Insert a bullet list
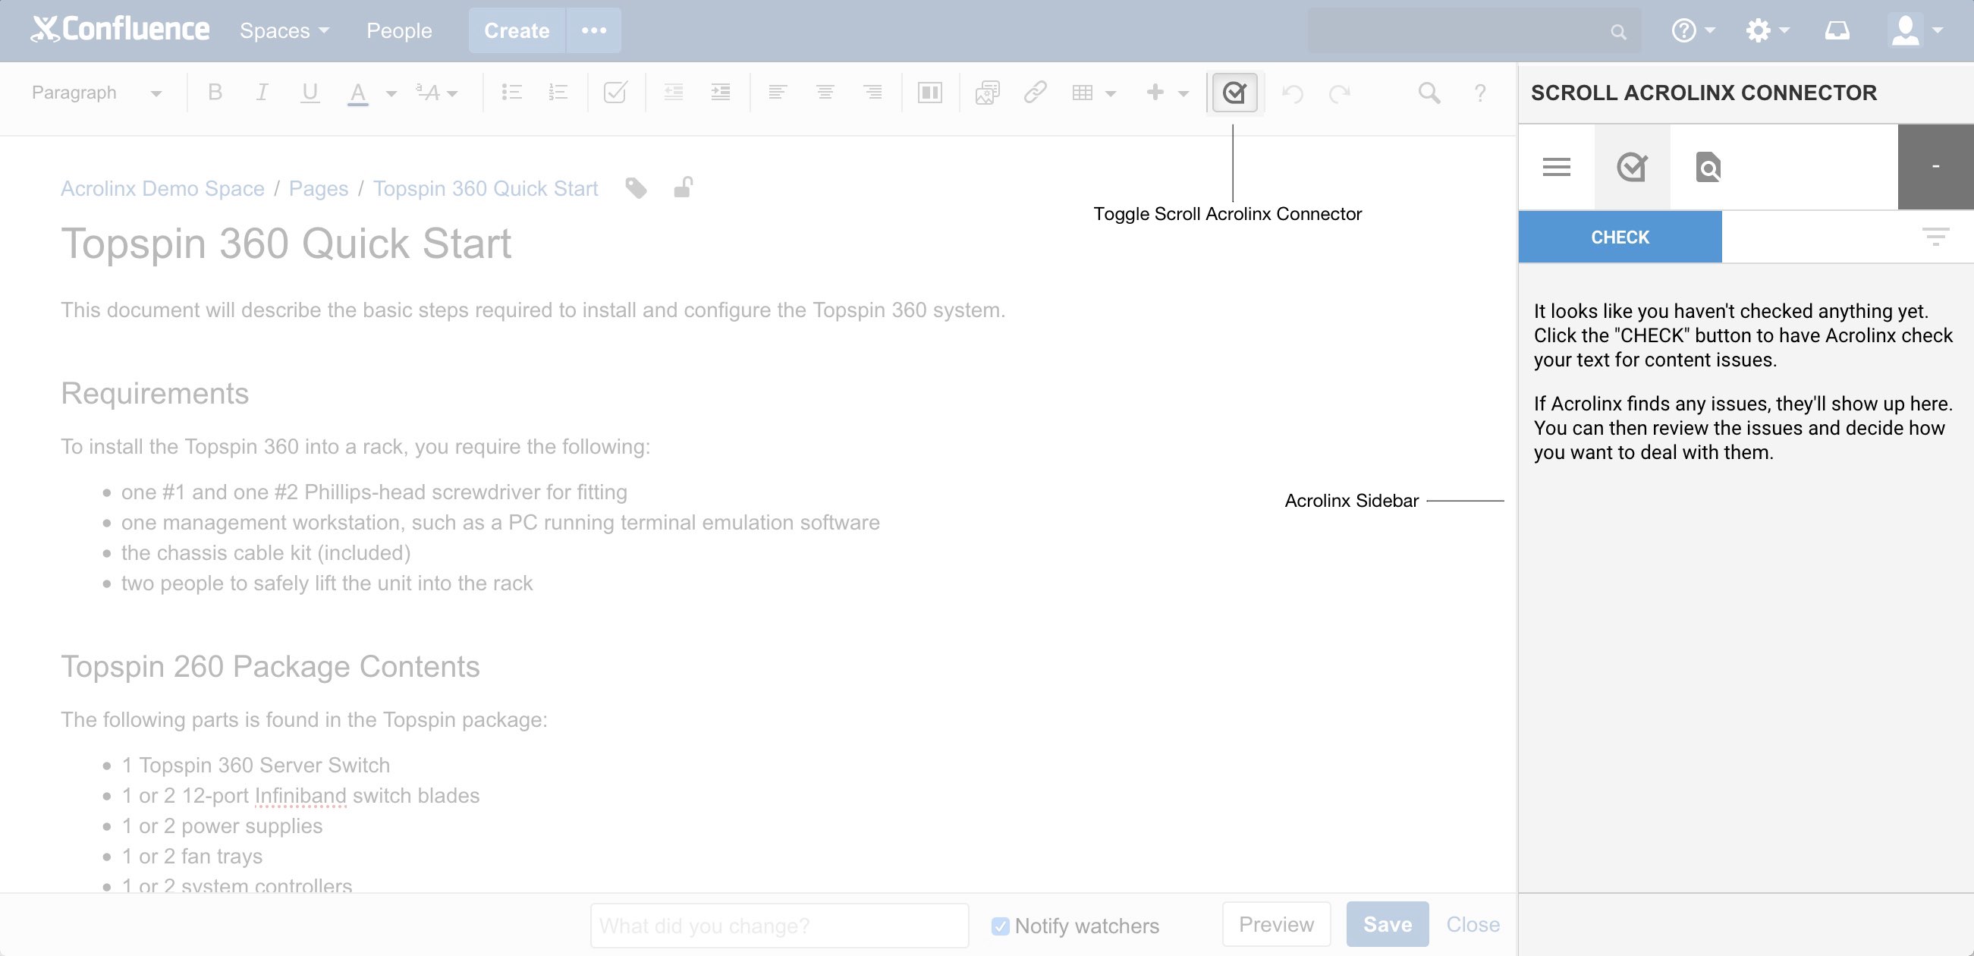This screenshot has width=1974, height=956. 511,93
